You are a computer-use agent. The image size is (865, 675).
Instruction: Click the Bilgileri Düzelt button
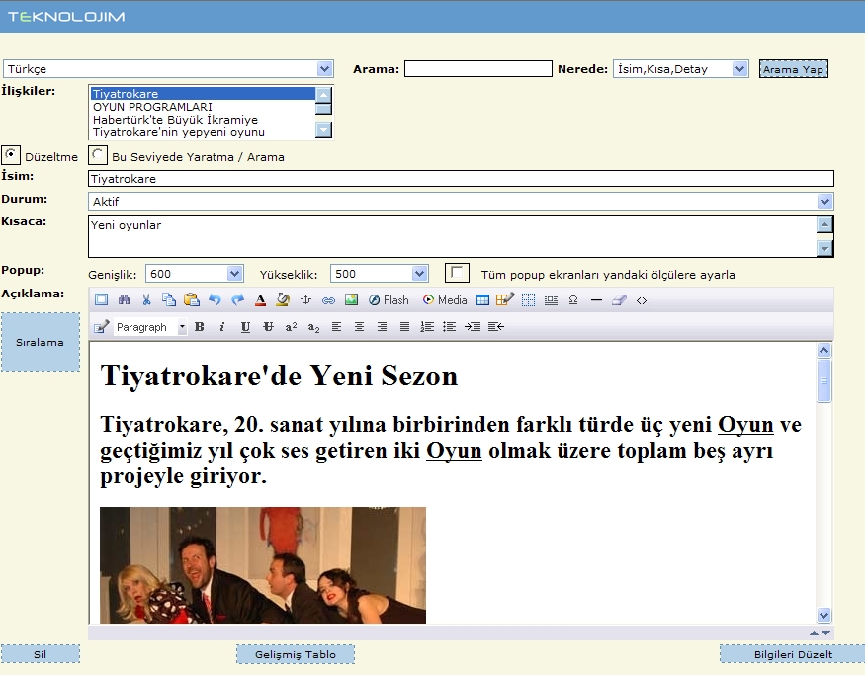[792, 654]
